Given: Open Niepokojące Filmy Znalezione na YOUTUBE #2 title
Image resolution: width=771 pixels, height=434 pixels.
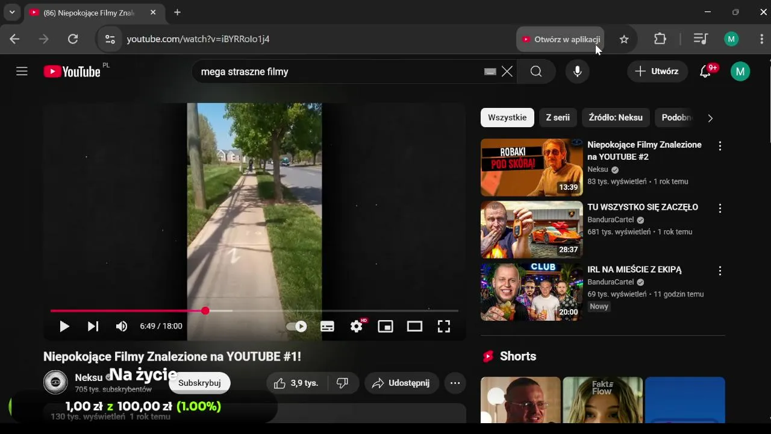Looking at the screenshot, I should [x=645, y=151].
